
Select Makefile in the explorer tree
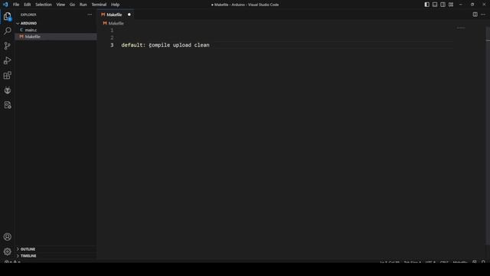pos(56,37)
